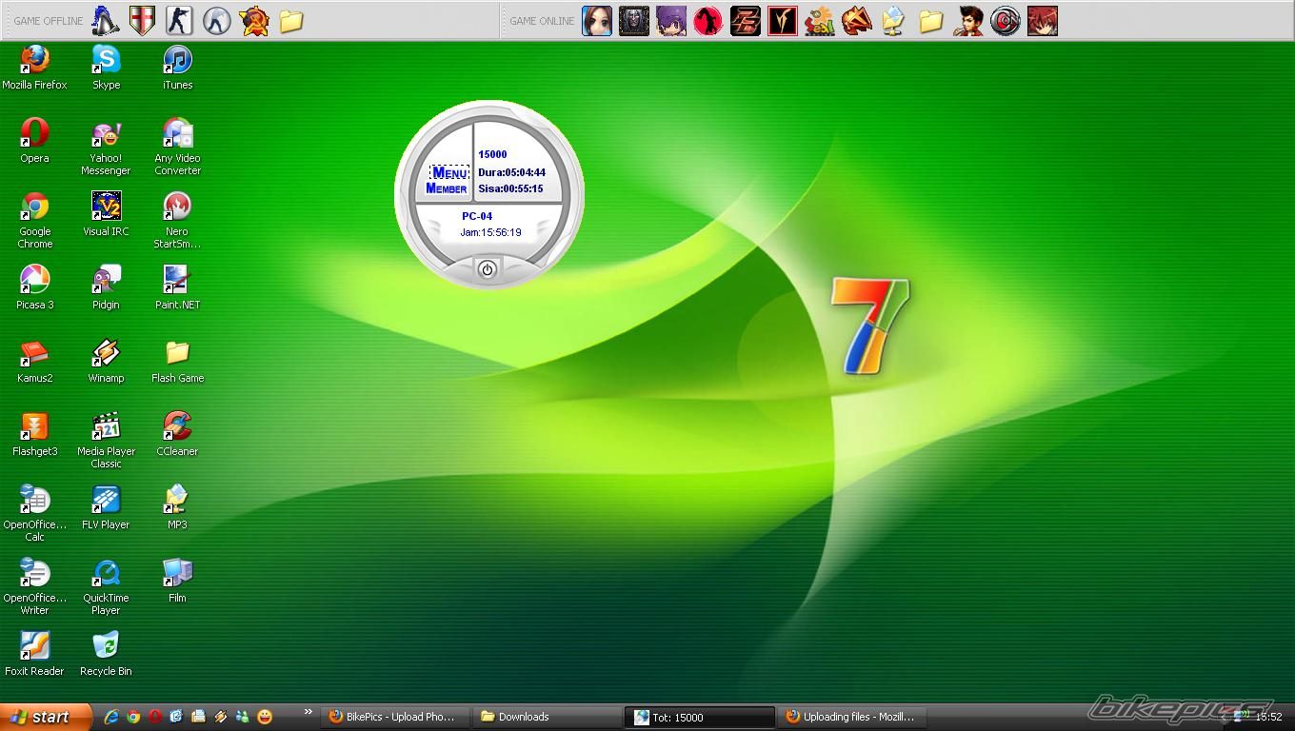Launch Skype from the desktop
The image size is (1295, 731).
click(106, 61)
